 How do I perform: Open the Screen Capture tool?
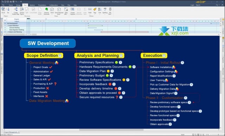[73, 9]
